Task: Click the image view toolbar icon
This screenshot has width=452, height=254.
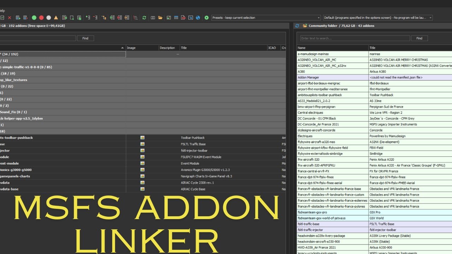Action: 168,18
